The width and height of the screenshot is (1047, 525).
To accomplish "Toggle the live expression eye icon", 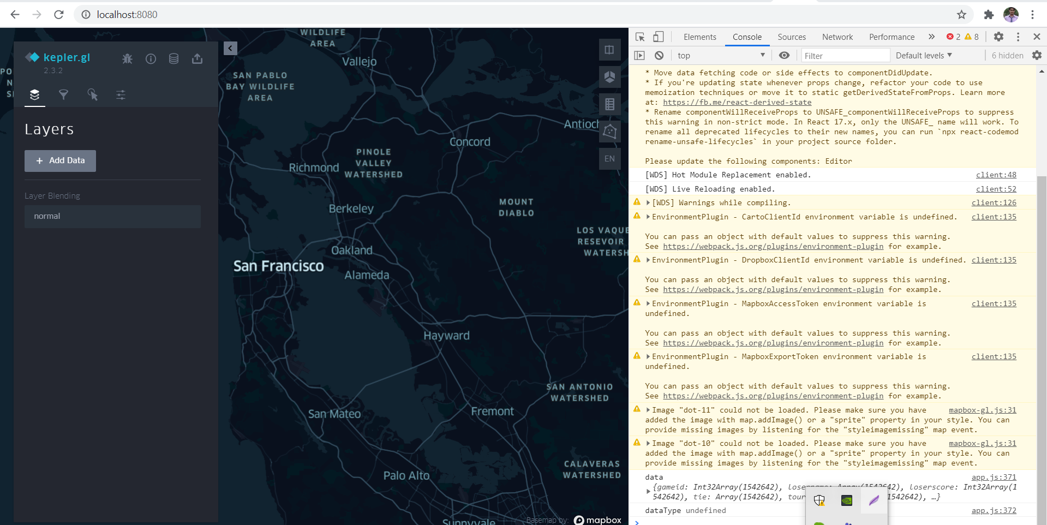I will (785, 55).
